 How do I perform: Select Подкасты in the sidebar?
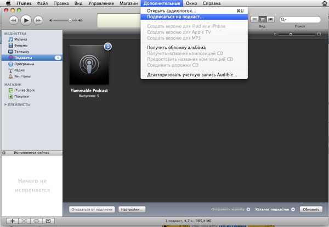tap(32, 58)
